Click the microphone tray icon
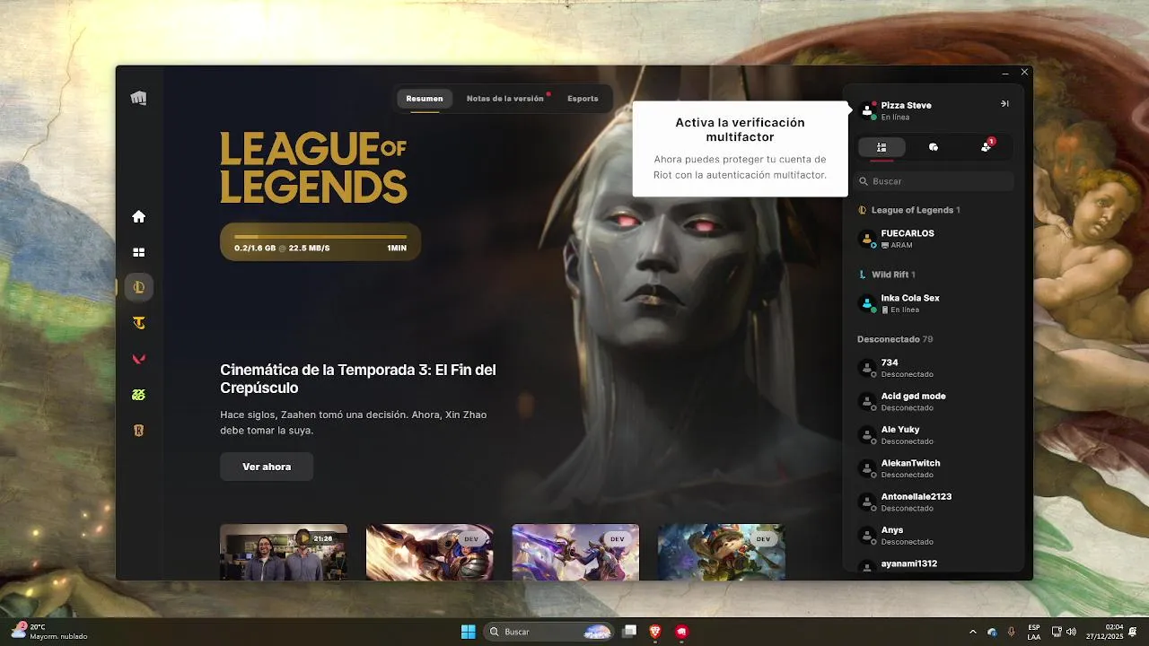 click(x=1012, y=632)
